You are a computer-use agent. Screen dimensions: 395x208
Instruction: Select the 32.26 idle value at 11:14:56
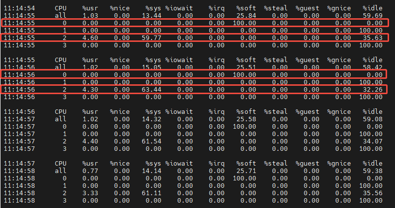(373, 90)
